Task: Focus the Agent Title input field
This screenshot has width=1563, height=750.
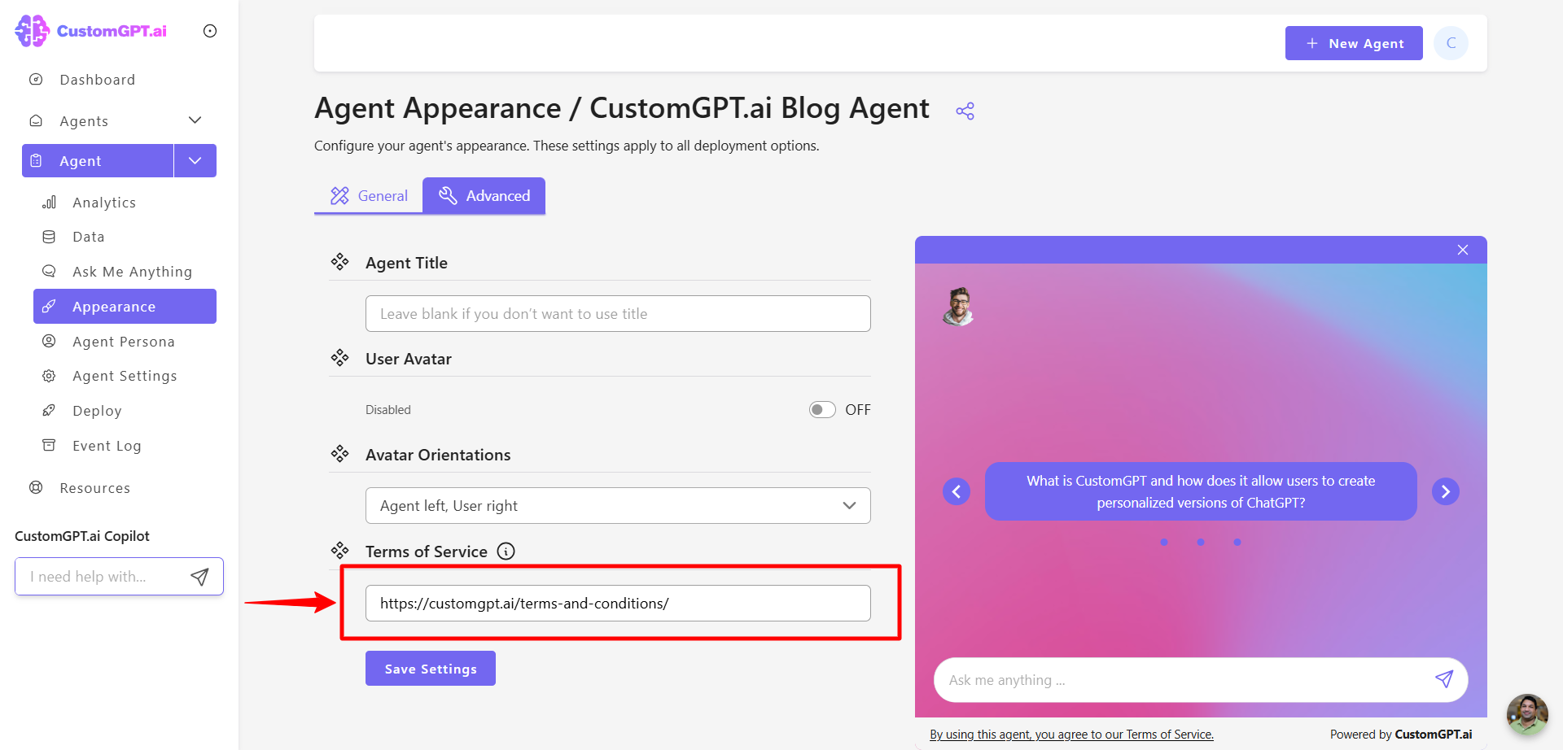Action: tap(618, 313)
